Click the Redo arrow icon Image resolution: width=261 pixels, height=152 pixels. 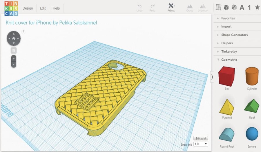click(x=152, y=6)
